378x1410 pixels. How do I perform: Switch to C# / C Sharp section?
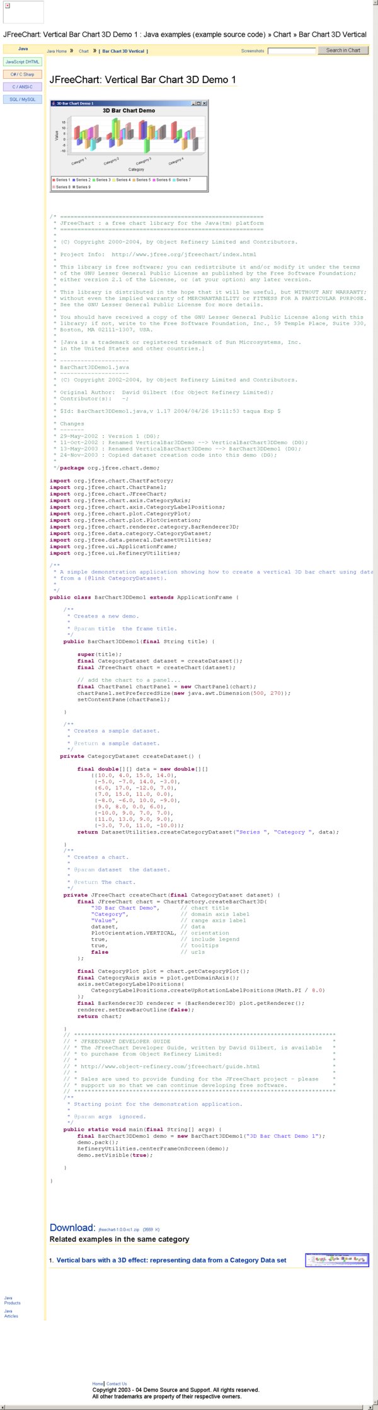[x=23, y=74]
